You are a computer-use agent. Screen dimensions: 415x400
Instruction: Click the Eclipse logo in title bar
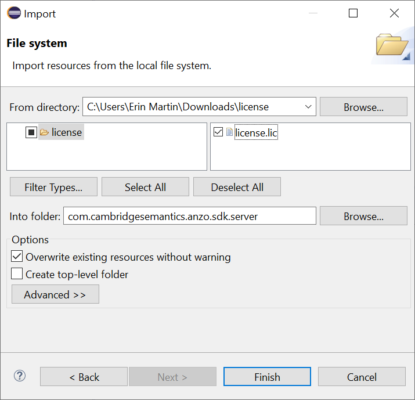14,13
